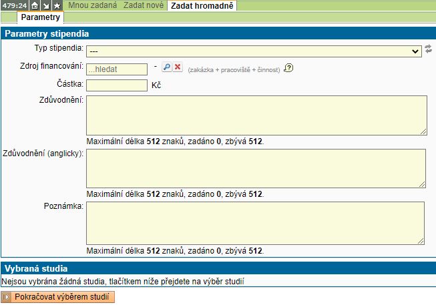Viewport: 436px width, 305px height.
Task: Click the magnifier search icon for Zdroj financování
Action: click(x=167, y=67)
